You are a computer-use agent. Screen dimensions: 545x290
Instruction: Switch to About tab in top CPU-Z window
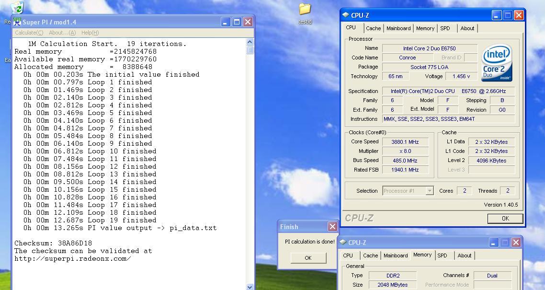[467, 28]
